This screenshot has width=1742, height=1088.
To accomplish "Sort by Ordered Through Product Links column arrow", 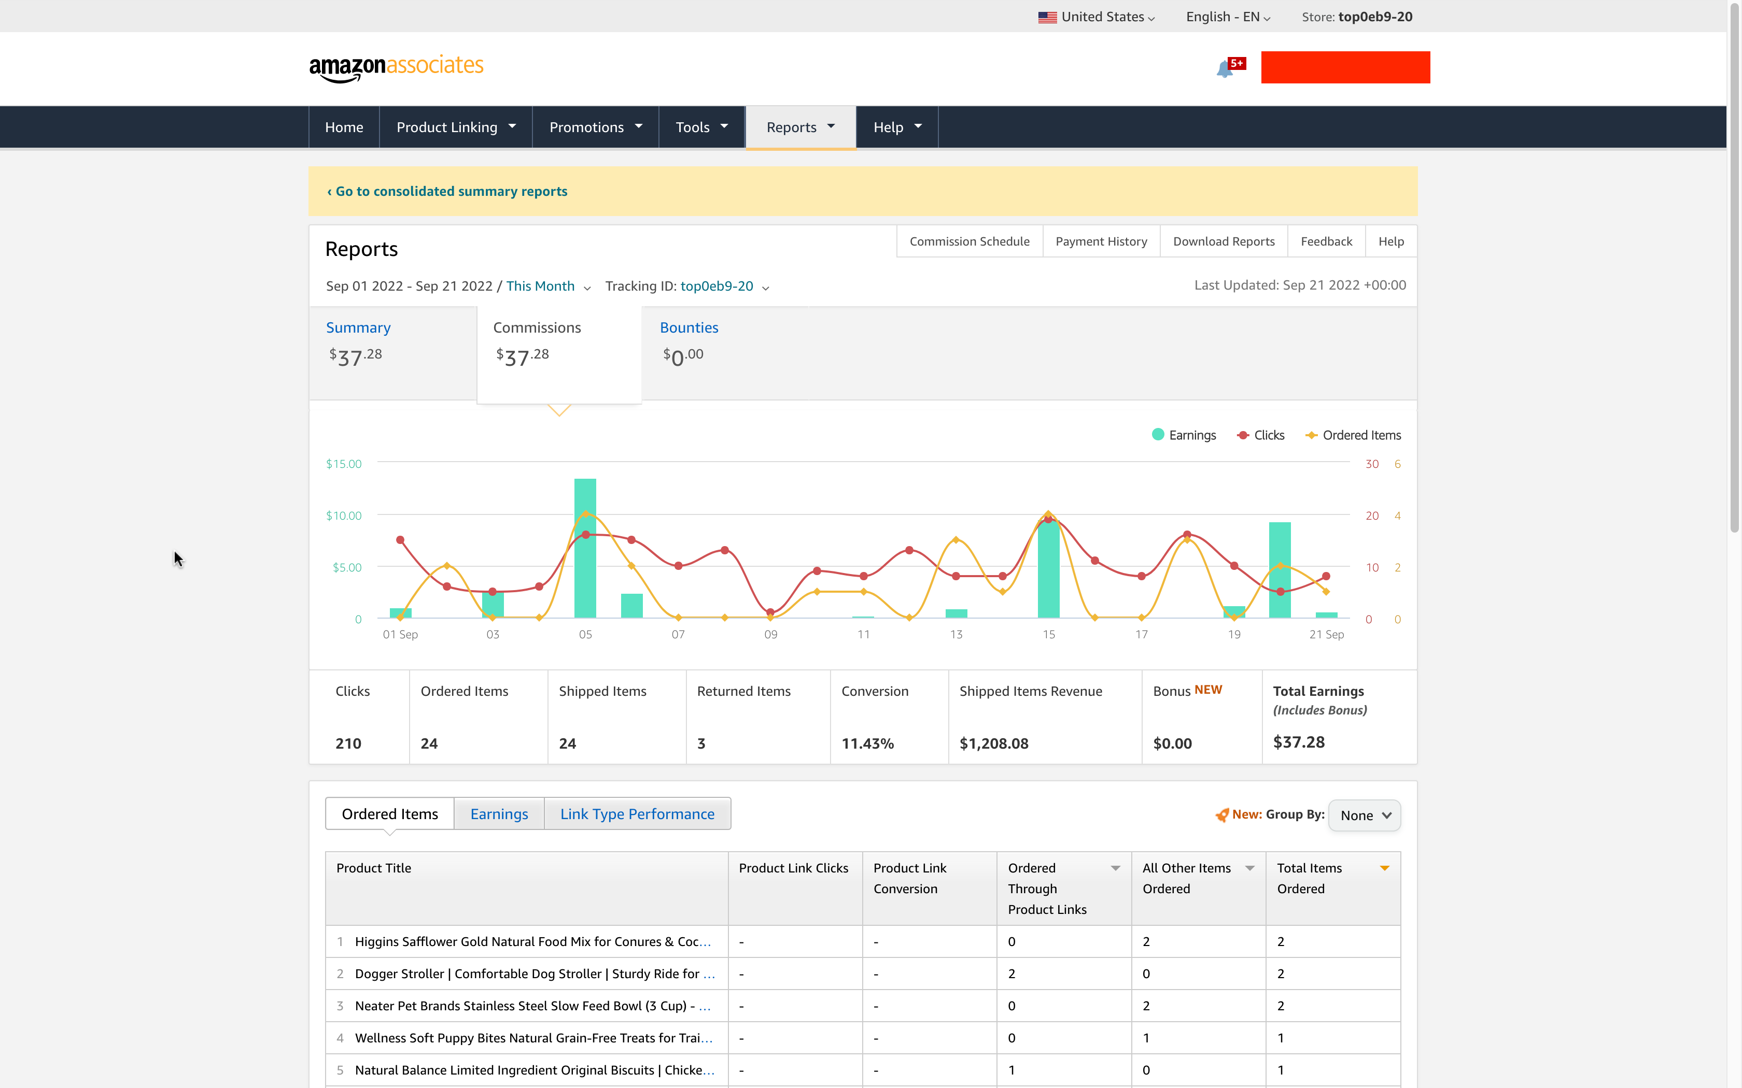I will tap(1115, 868).
